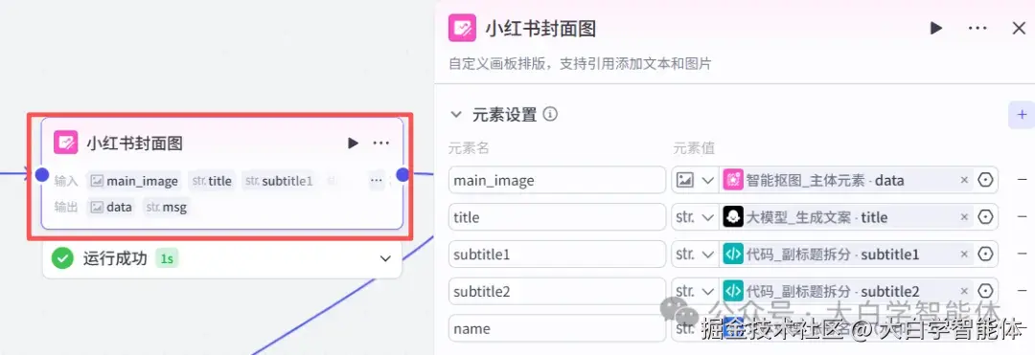Collapse the 元素设置 section
This screenshot has width=1035, height=355.
(456, 115)
